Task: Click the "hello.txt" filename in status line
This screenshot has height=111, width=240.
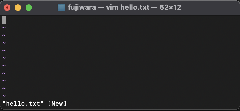Action: (x=23, y=103)
